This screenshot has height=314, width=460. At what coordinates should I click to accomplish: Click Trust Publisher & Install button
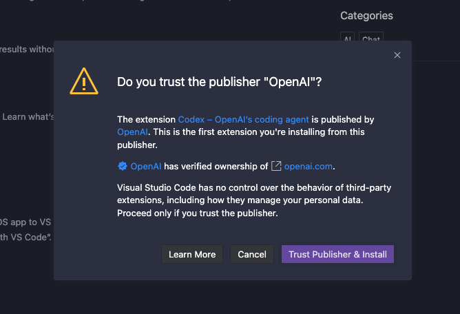pyautogui.click(x=337, y=254)
